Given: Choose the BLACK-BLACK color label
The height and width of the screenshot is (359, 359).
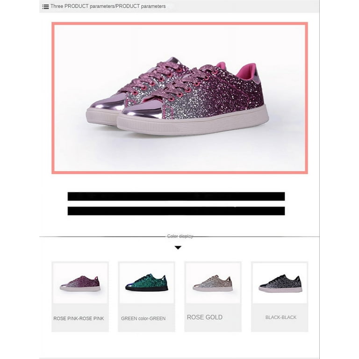Looking at the screenshot, I should [x=280, y=317].
